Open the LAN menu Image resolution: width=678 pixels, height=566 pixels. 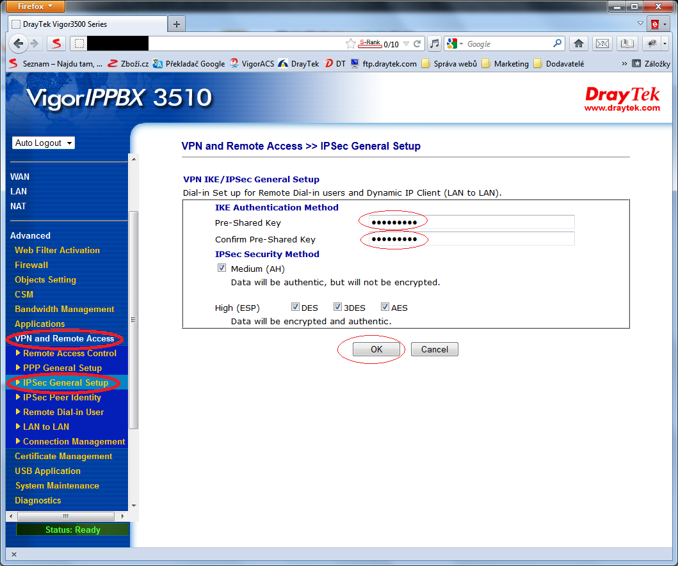tap(19, 191)
